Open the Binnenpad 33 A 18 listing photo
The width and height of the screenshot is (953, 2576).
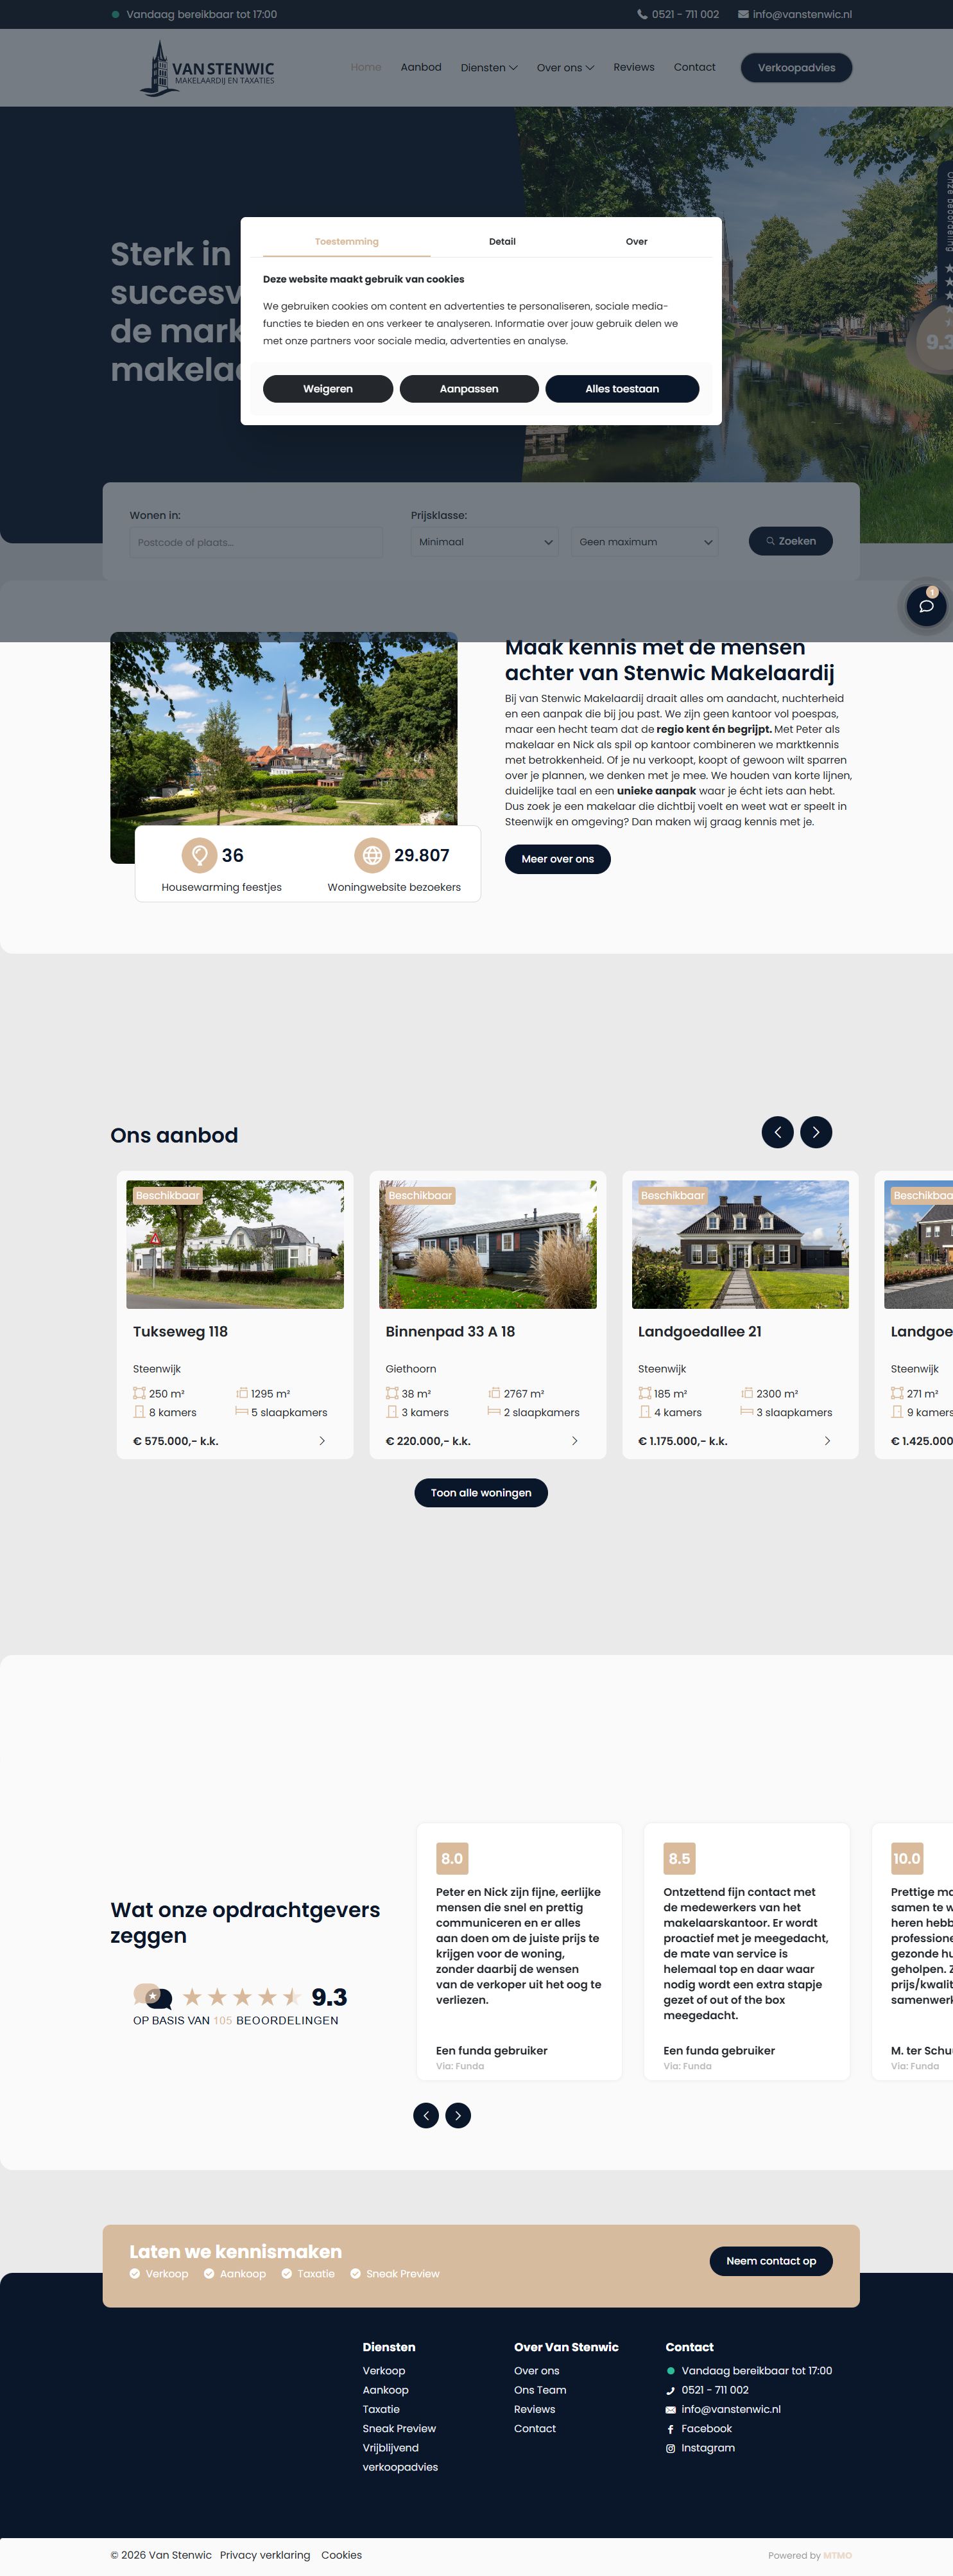(488, 1244)
